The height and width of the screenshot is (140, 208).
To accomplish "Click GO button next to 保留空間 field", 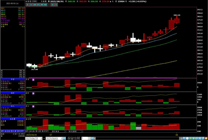I will [92, 138].
